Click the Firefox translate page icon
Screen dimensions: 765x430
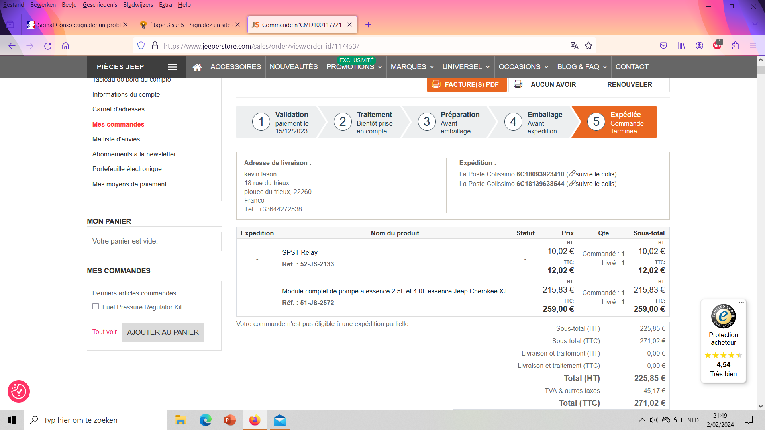tap(574, 46)
